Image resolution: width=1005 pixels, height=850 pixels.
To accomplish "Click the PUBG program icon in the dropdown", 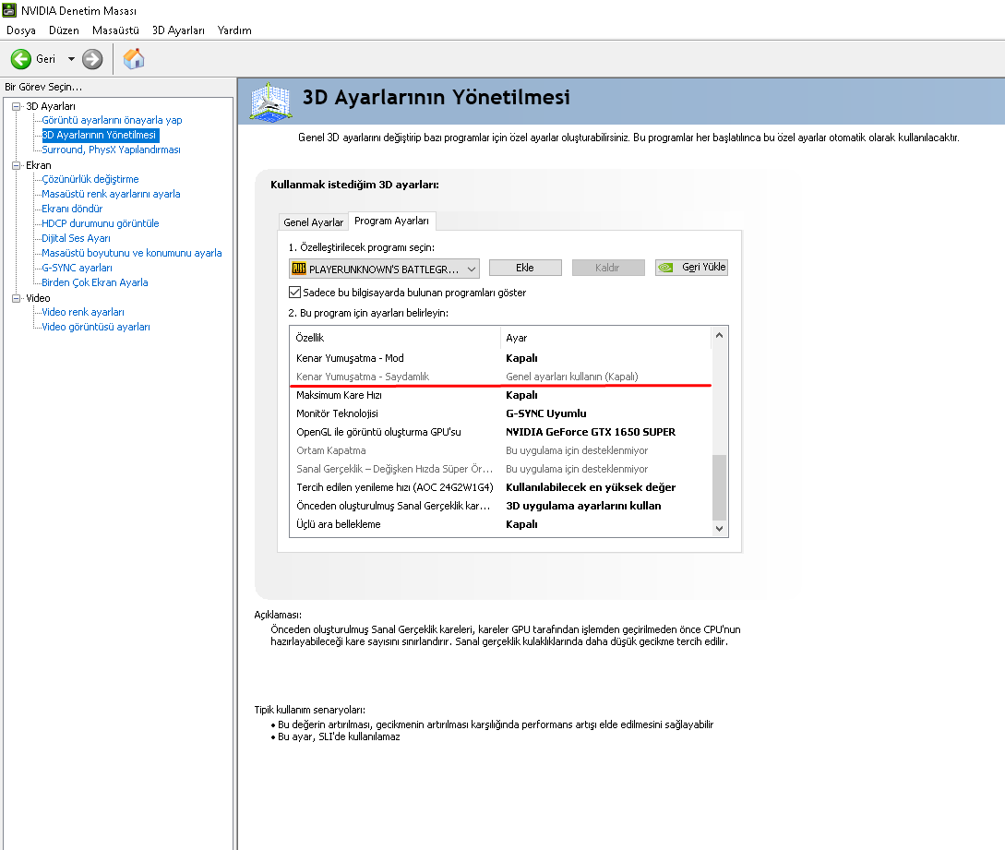I will pyautogui.click(x=299, y=269).
